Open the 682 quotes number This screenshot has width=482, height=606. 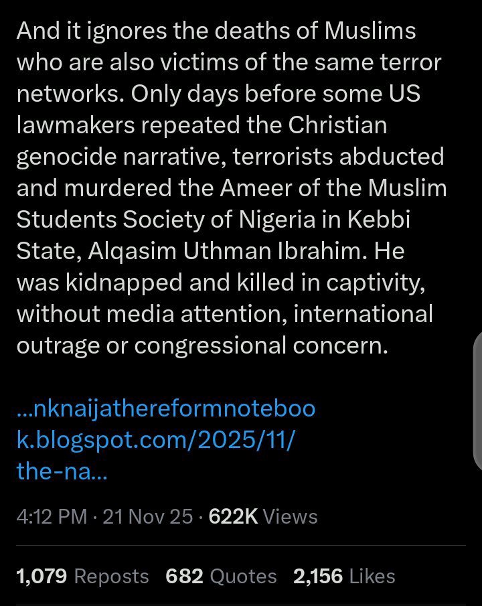[x=183, y=576]
